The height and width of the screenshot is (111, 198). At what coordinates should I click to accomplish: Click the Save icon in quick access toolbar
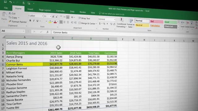[x=5, y=2]
